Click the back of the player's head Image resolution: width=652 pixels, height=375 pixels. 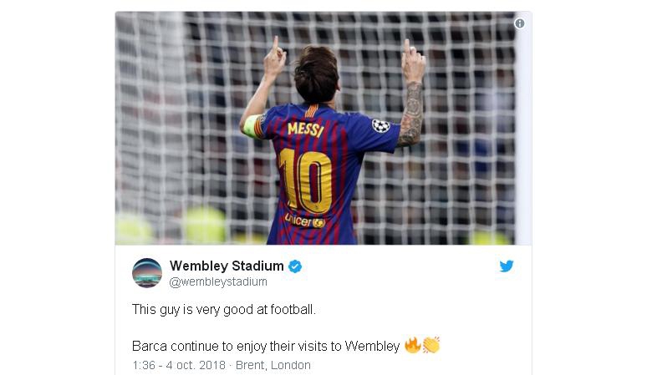315,71
